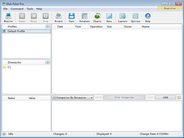Add a directory with plus button
184x138 pixels.
tap(48, 62)
